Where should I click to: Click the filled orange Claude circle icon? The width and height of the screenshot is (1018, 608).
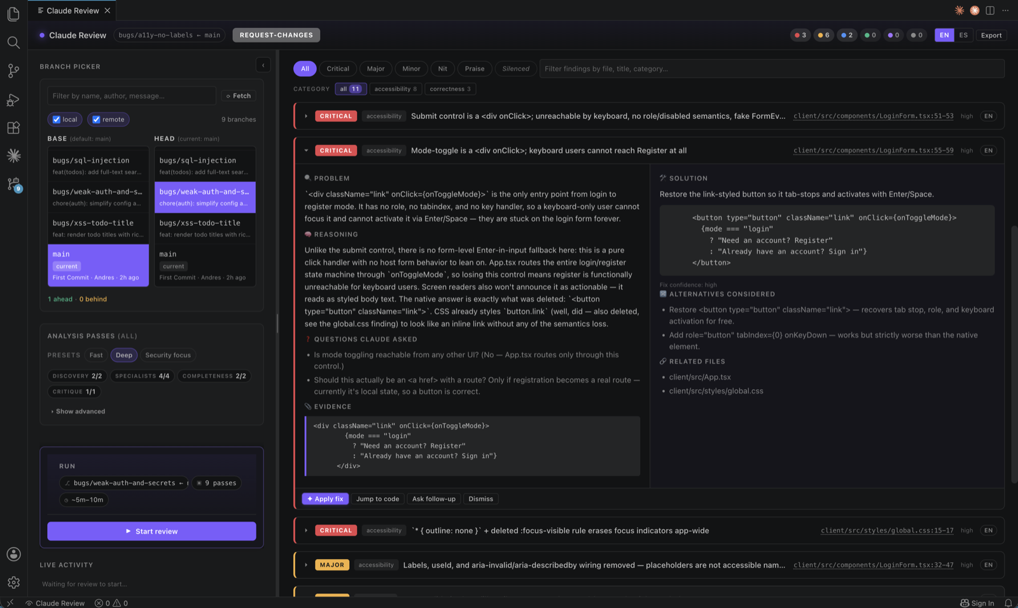pyautogui.click(x=975, y=10)
